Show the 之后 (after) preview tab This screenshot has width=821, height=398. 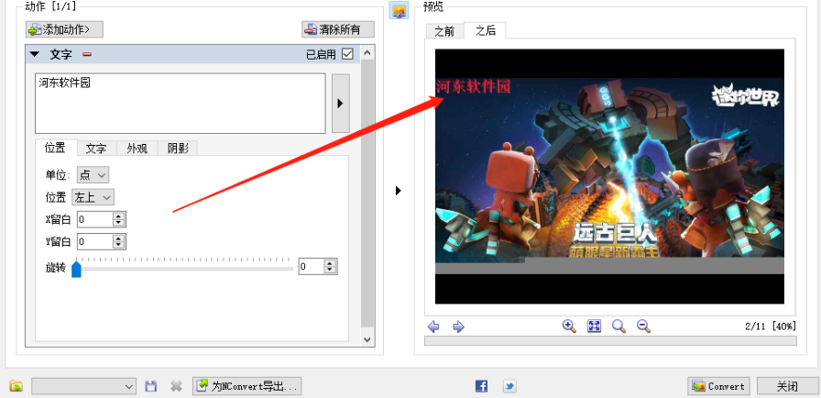(486, 30)
